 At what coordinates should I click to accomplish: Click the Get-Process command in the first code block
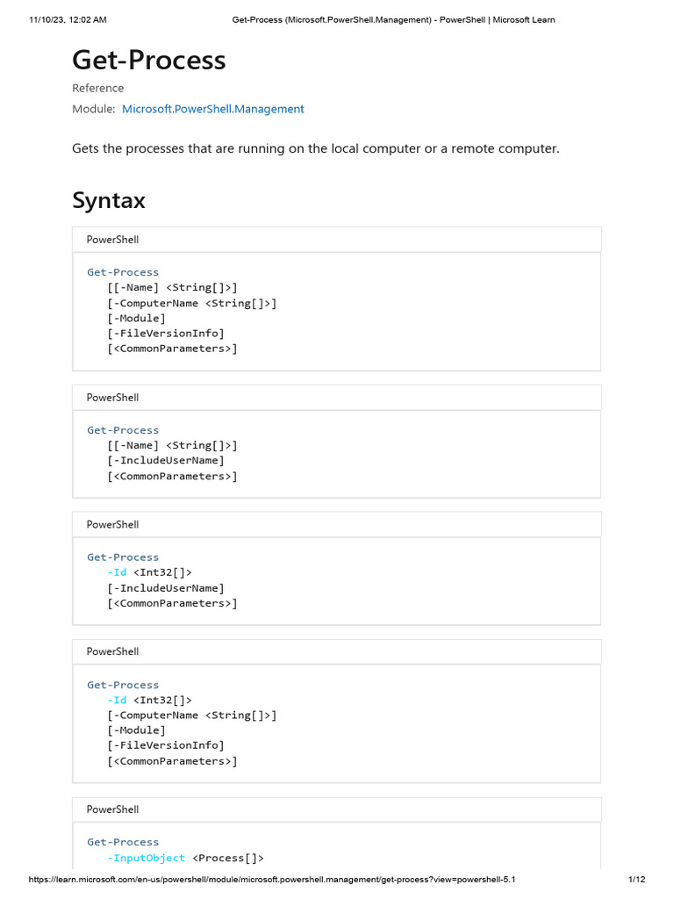pyautogui.click(x=123, y=272)
